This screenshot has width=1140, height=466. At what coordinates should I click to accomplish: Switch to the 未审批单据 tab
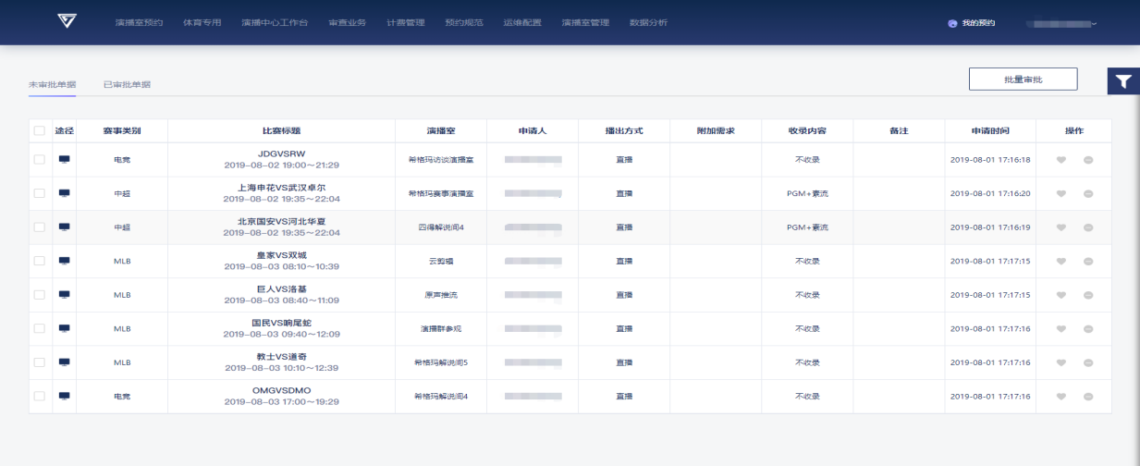coord(52,84)
